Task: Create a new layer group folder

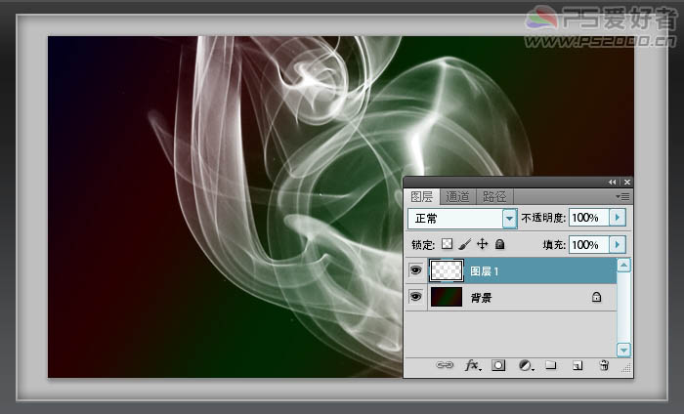Action: point(551,365)
